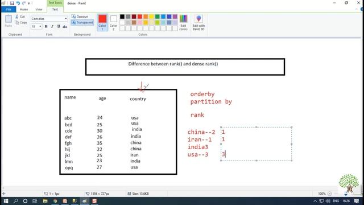Pick the brown color swatch
The height and width of the screenshot is (205, 364).
pos(134,23)
